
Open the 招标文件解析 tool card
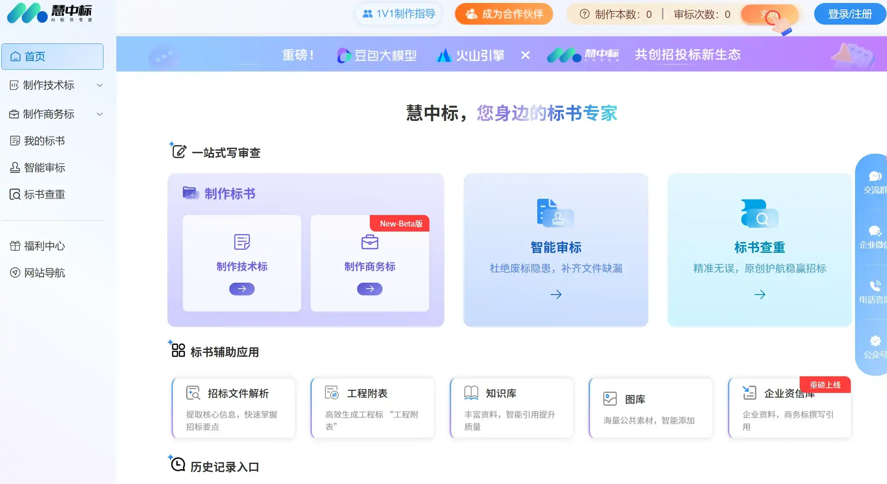pos(233,408)
